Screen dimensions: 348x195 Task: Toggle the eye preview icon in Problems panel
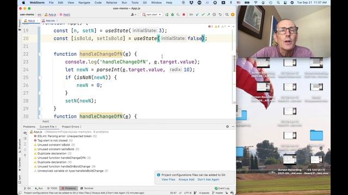pos(25,133)
